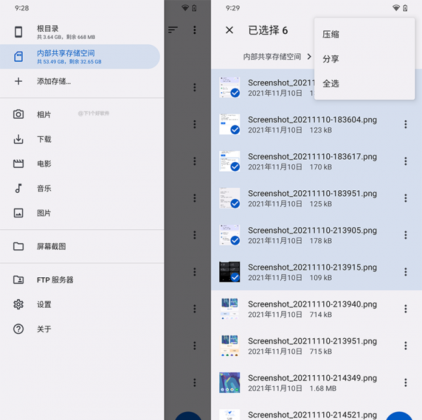Open the 音乐 music note icon

point(18,188)
